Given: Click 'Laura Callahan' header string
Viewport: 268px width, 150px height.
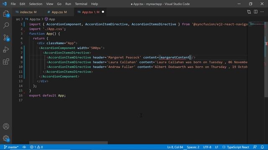Looking at the screenshot, I should pyautogui.click(x=122, y=62).
